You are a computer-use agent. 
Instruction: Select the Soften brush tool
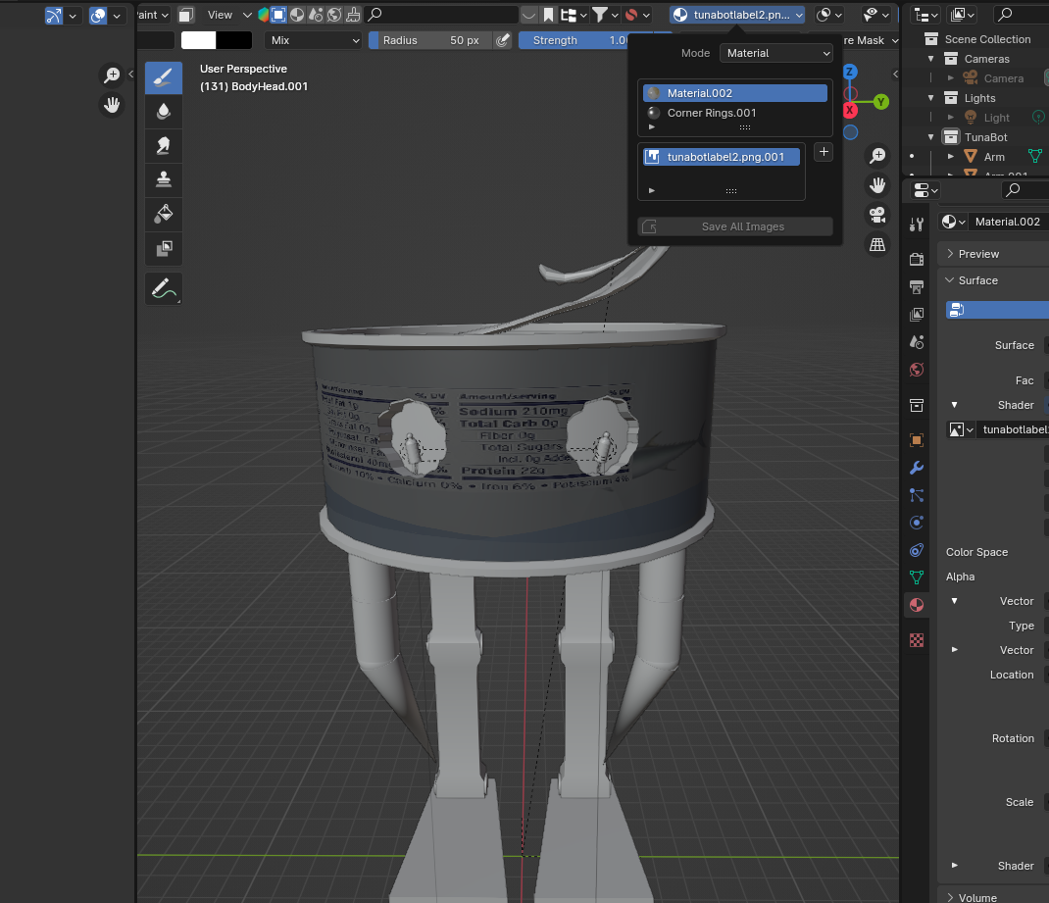(x=164, y=112)
